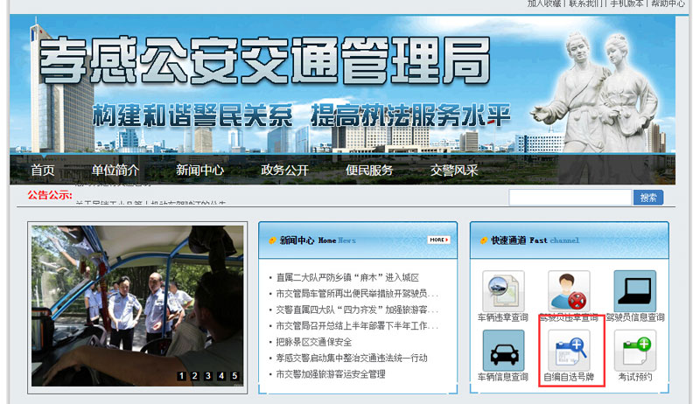Click 联系我们 at the top
The width and height of the screenshot is (700, 404).
click(586, 3)
